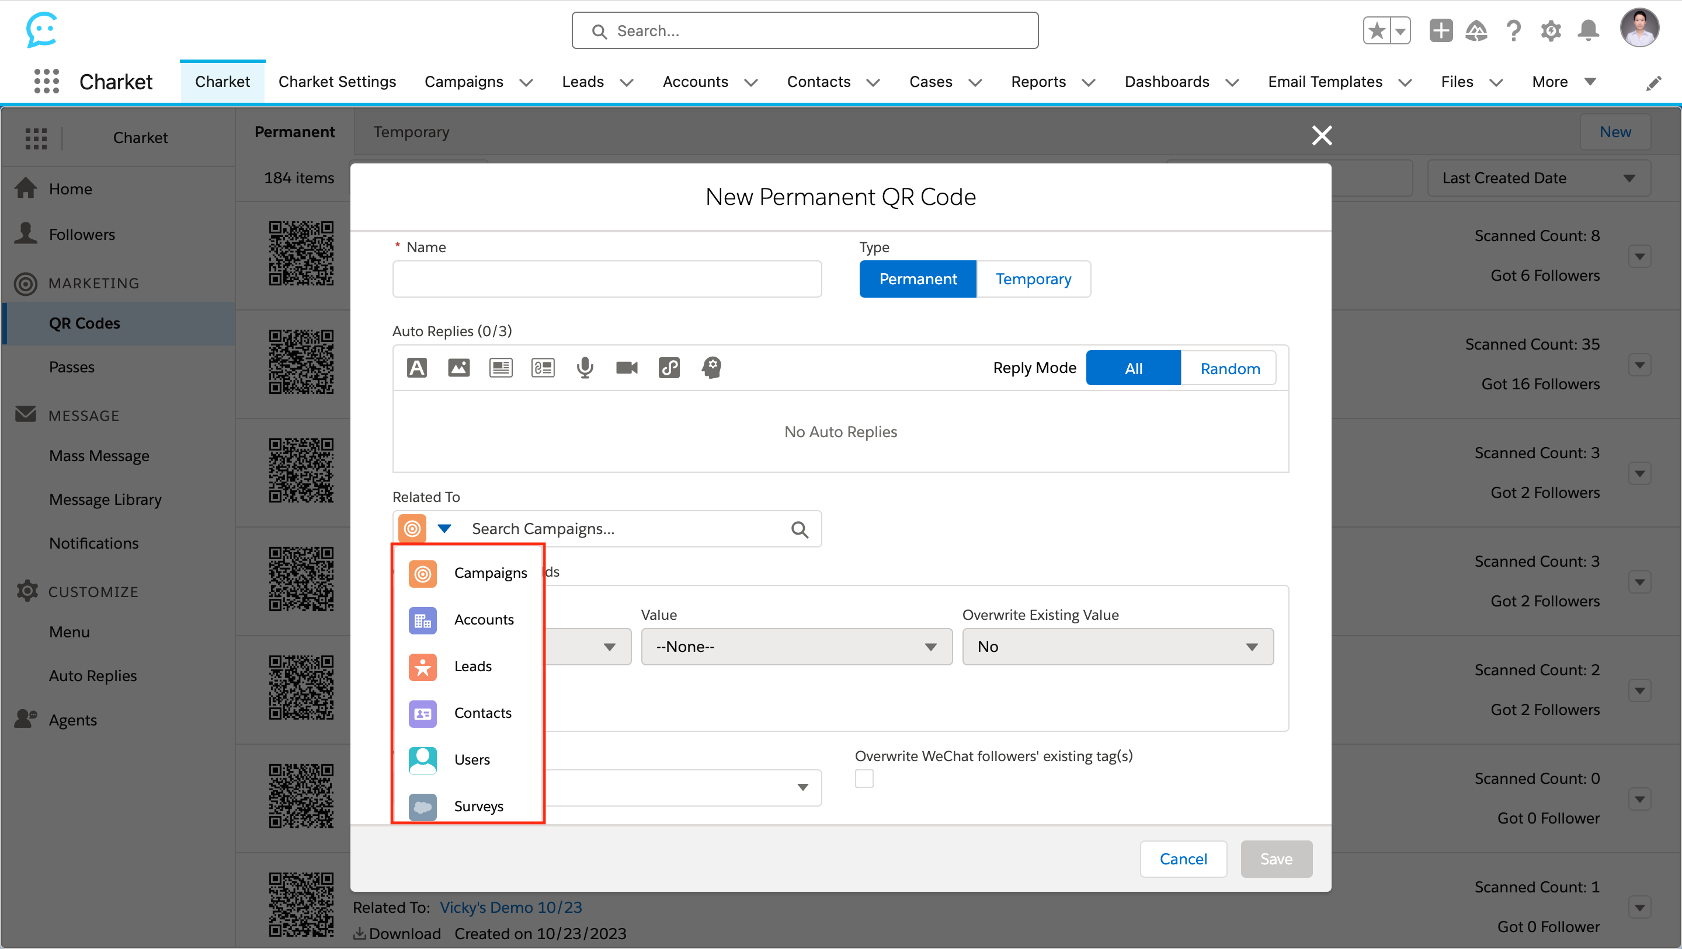
Task: Open Home in the sidebar
Action: point(71,189)
